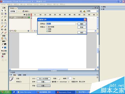Image resolution: width=125 pixels, height=94 pixels.
Task: Select the Zoom magnifier tool
Action: (5, 38)
